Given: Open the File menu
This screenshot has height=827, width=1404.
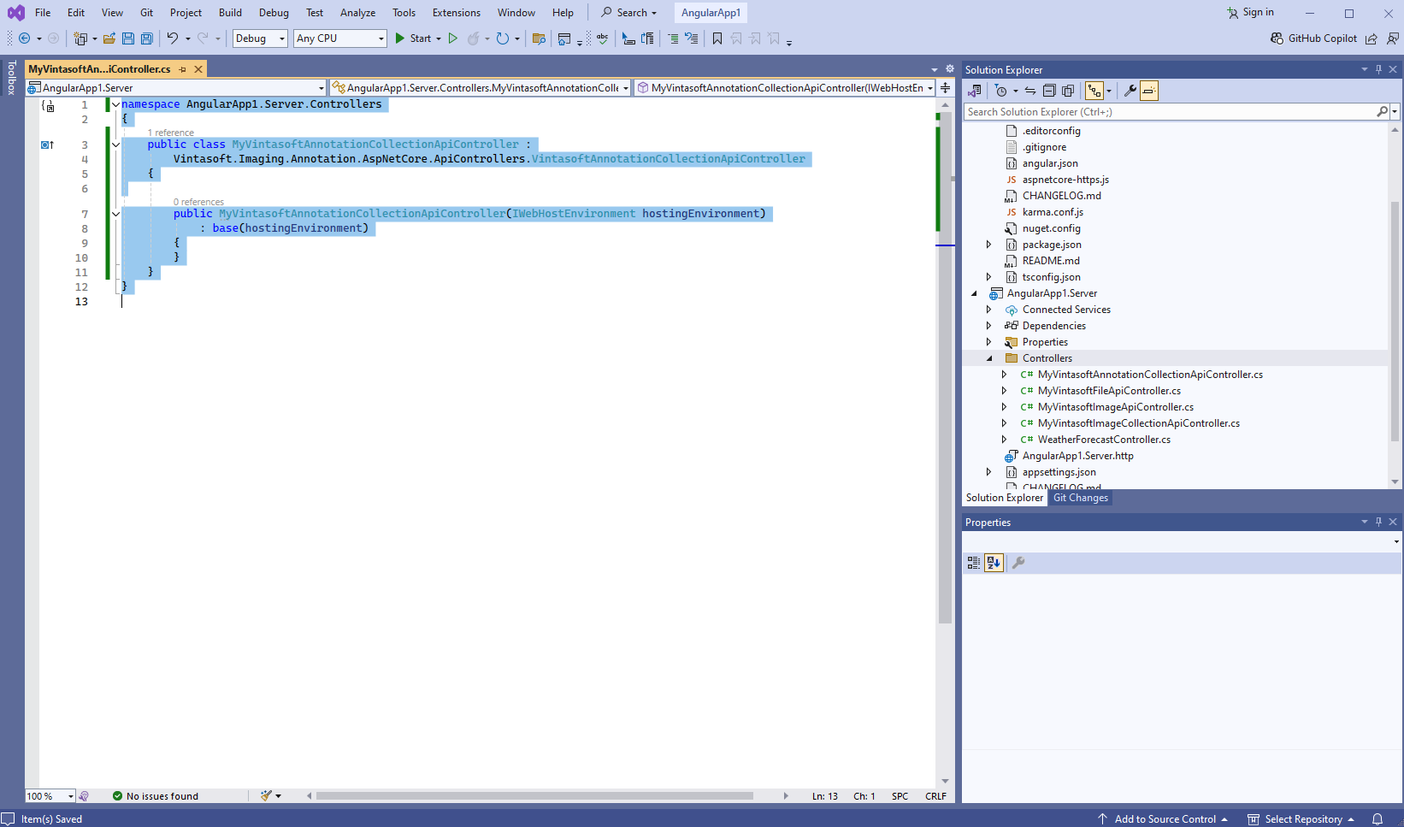Looking at the screenshot, I should [x=43, y=12].
